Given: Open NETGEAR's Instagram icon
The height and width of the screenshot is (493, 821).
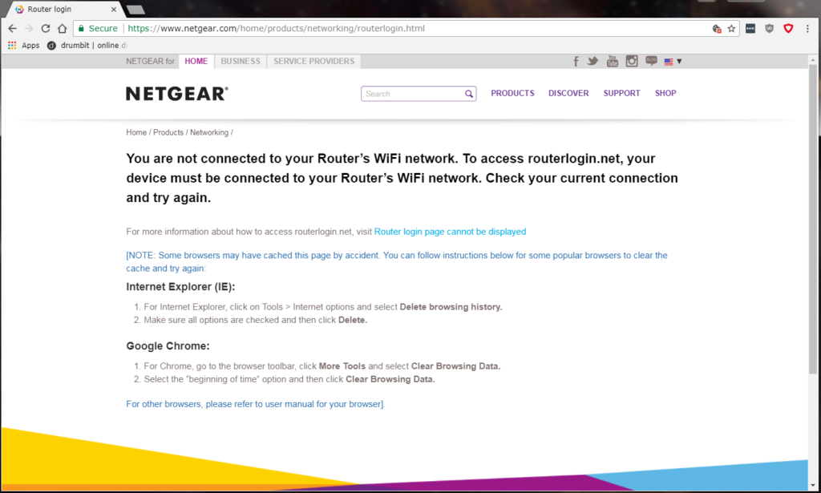Looking at the screenshot, I should (632, 62).
